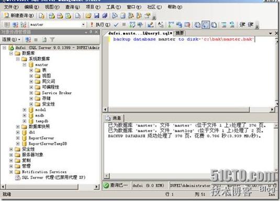Click the Uncomment Selected Lines icon
Viewport: 280px width, 201px height.
[x=232, y=25]
